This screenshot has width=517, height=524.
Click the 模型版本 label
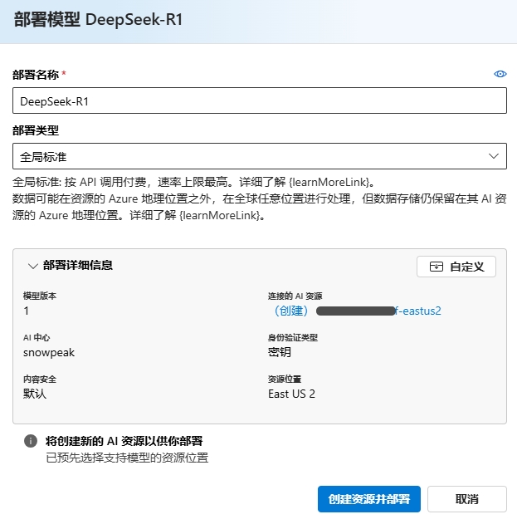coord(40,296)
